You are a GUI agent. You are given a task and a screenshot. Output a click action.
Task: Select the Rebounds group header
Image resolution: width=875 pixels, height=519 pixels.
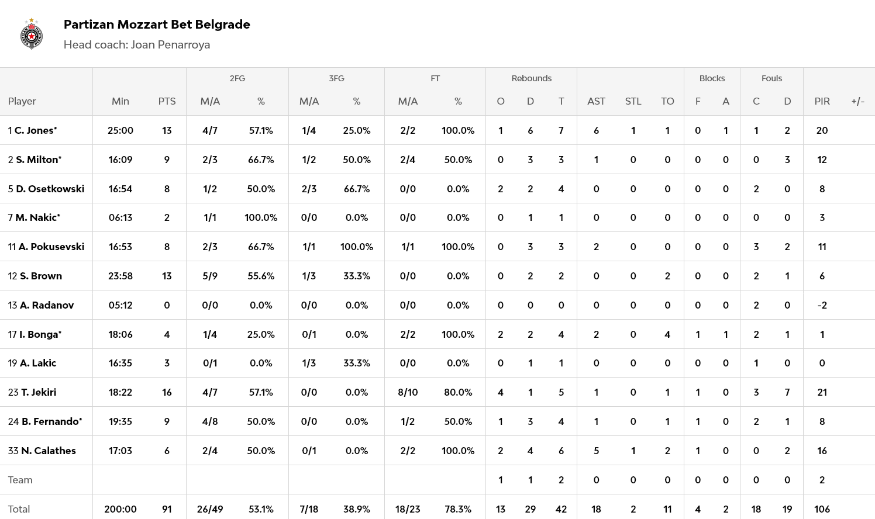(x=531, y=78)
